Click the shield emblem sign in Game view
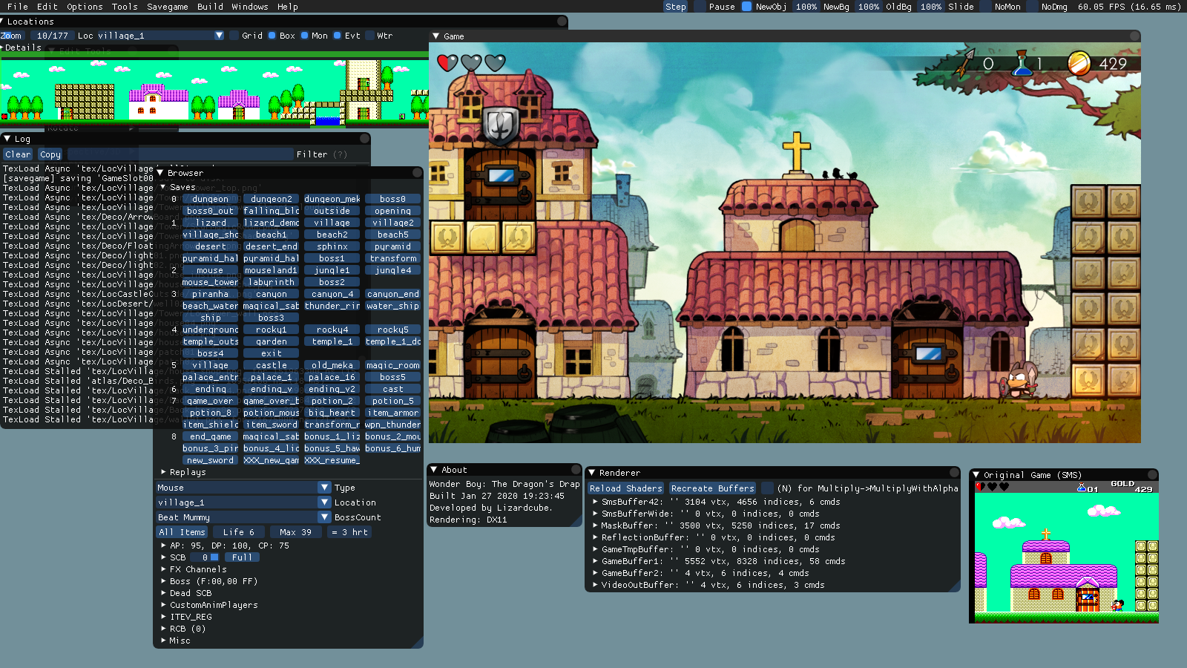Screen dimensions: 1187x668 click(501, 125)
